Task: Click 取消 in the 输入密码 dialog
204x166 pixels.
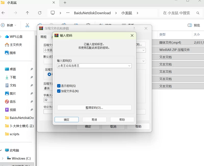Action: [94, 120]
